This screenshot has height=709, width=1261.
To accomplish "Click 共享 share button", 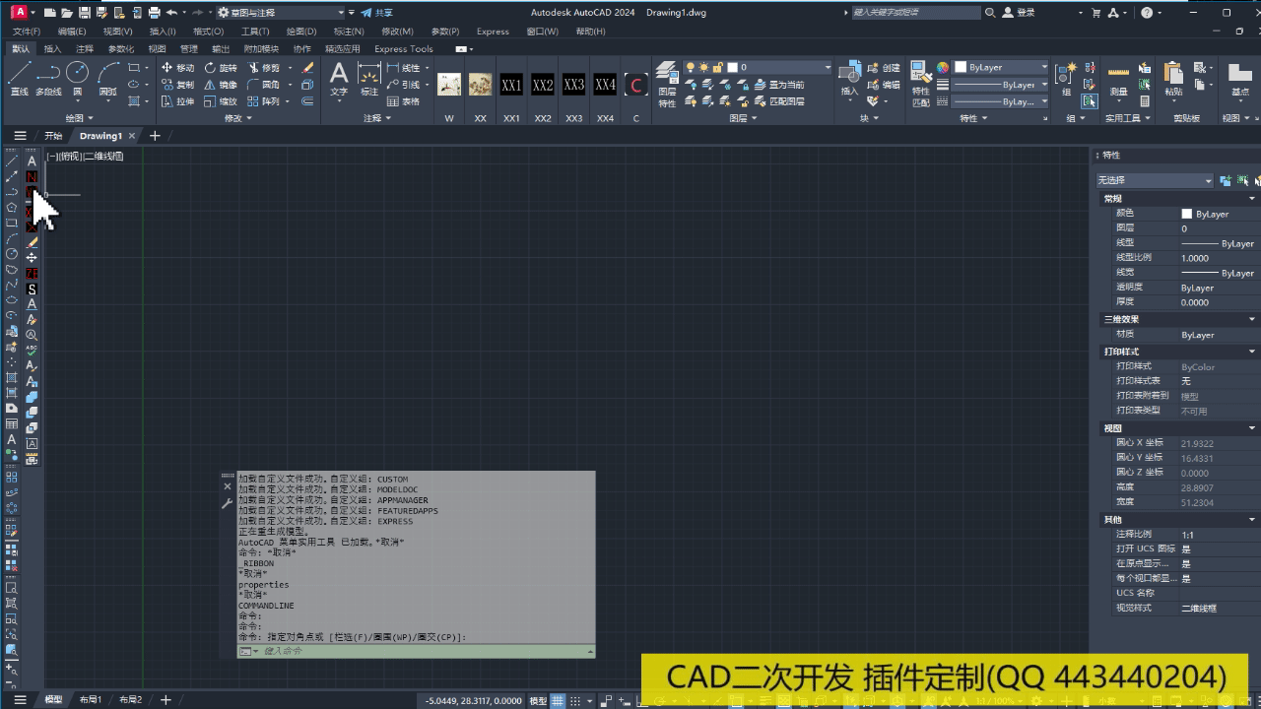I will pyautogui.click(x=377, y=13).
